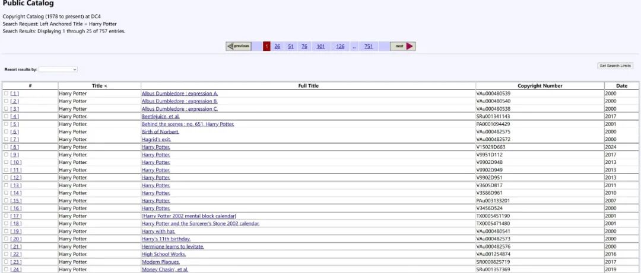This screenshot has width=641, height=273.
Task: Open the Money Chasin', et al. record
Action: (165, 269)
